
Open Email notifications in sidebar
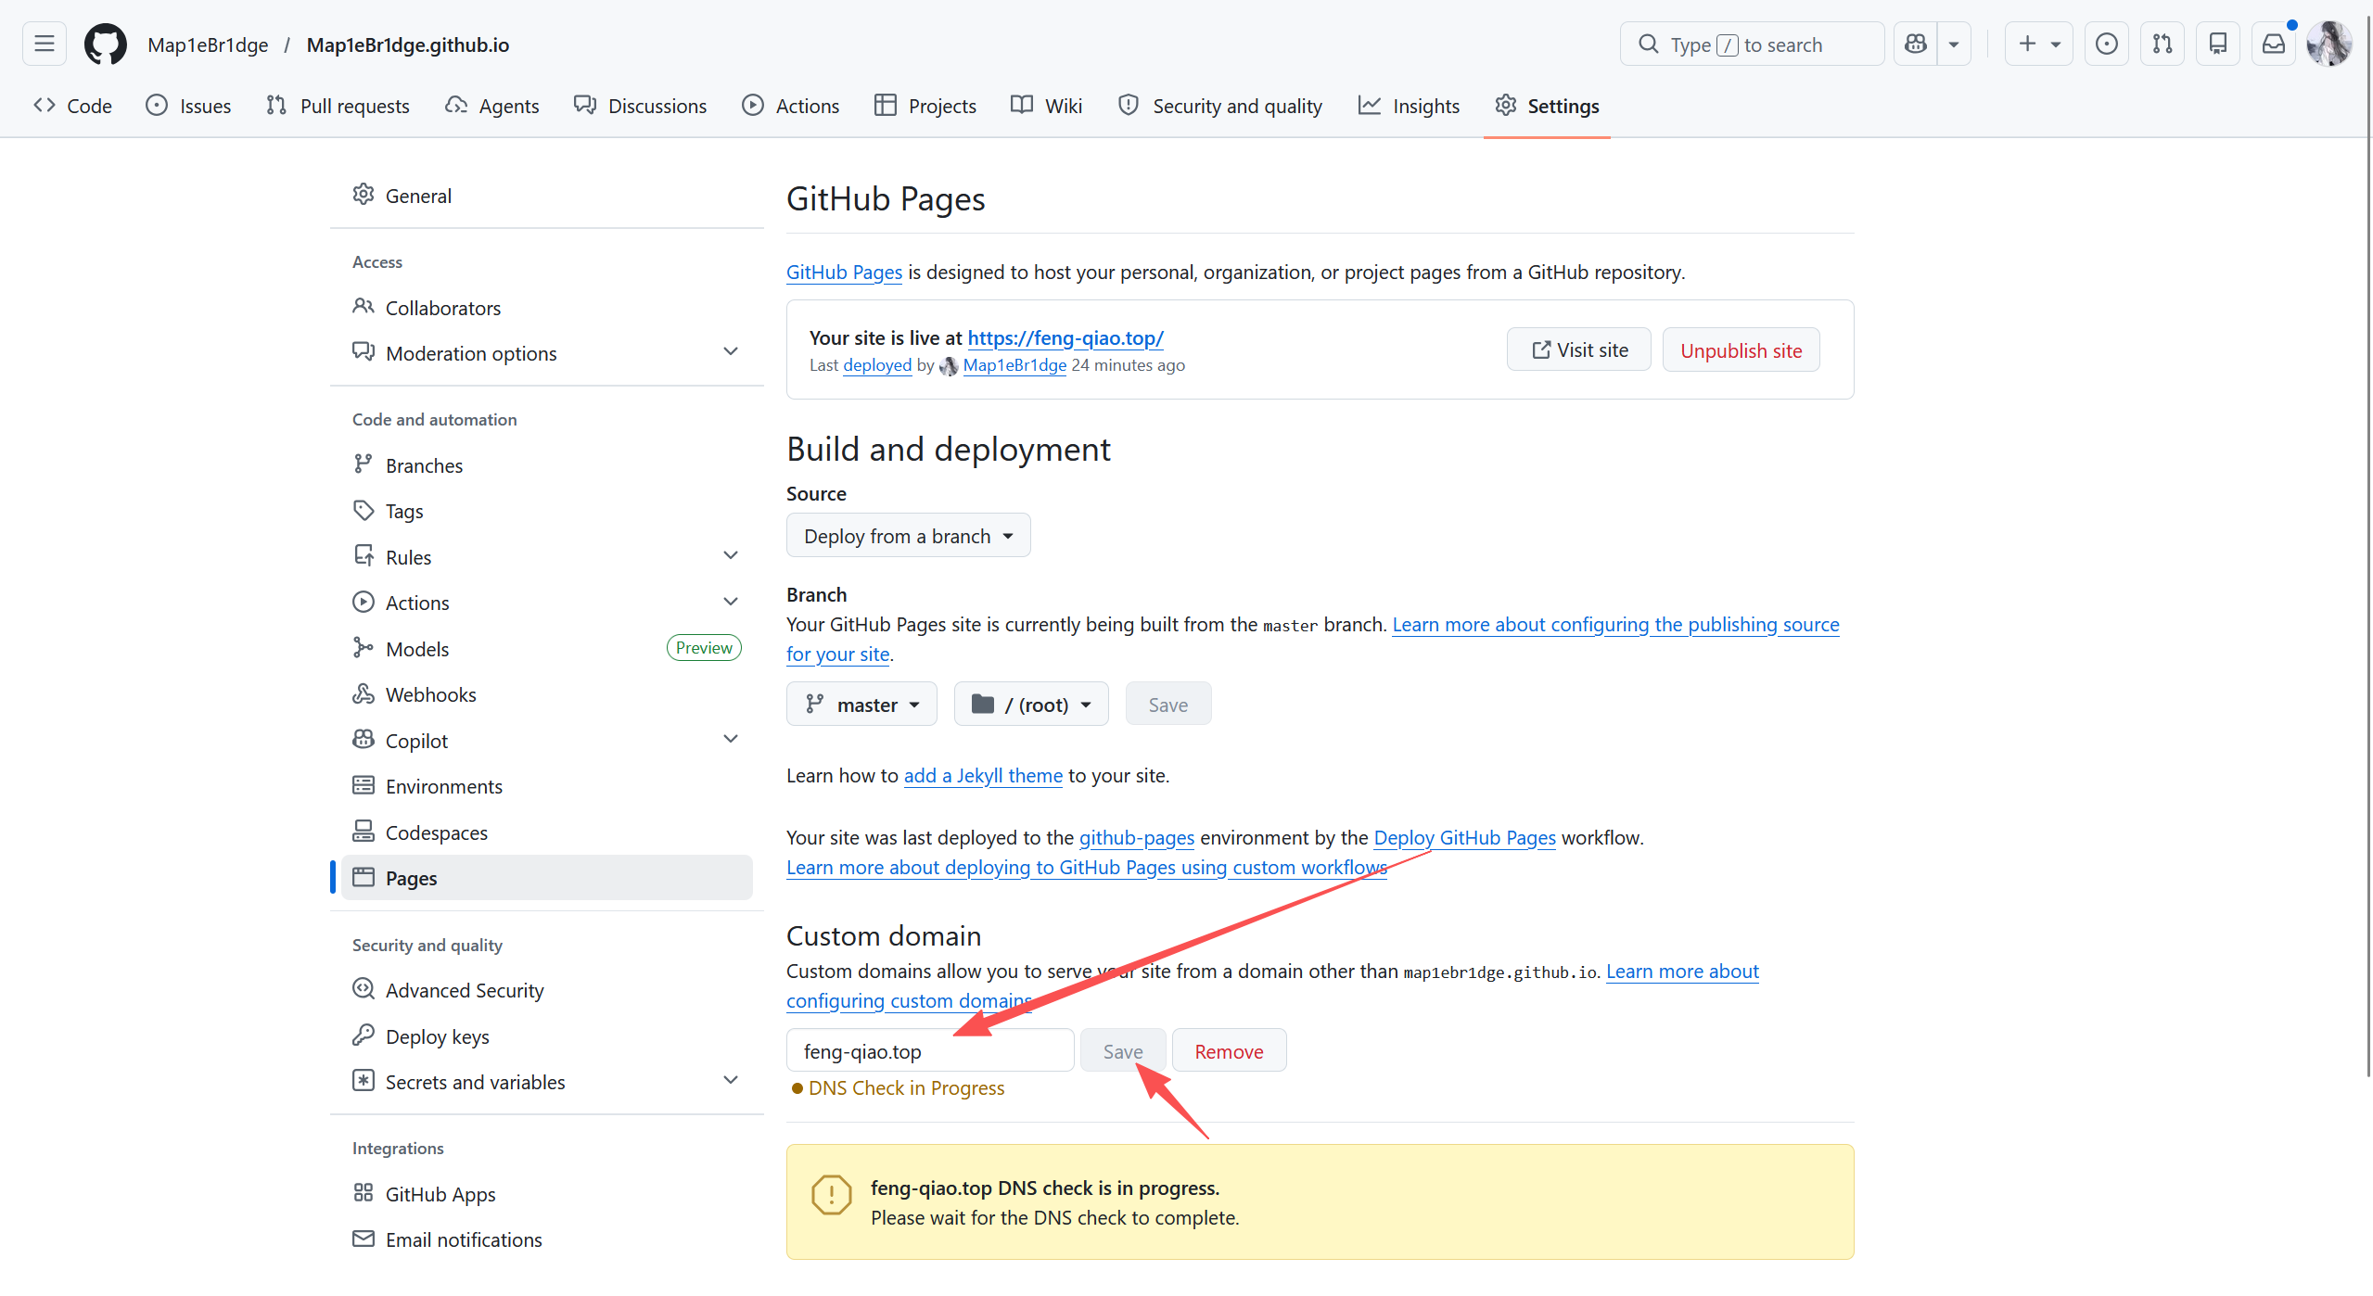point(547,1239)
